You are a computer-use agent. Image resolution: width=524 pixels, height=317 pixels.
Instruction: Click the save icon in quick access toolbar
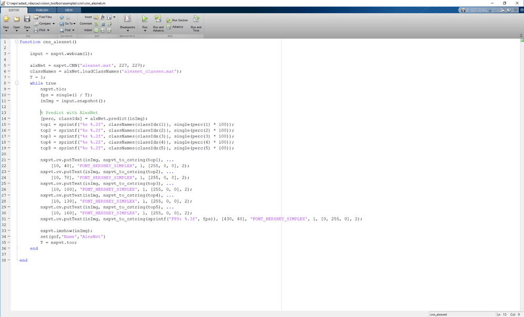click(463, 10)
